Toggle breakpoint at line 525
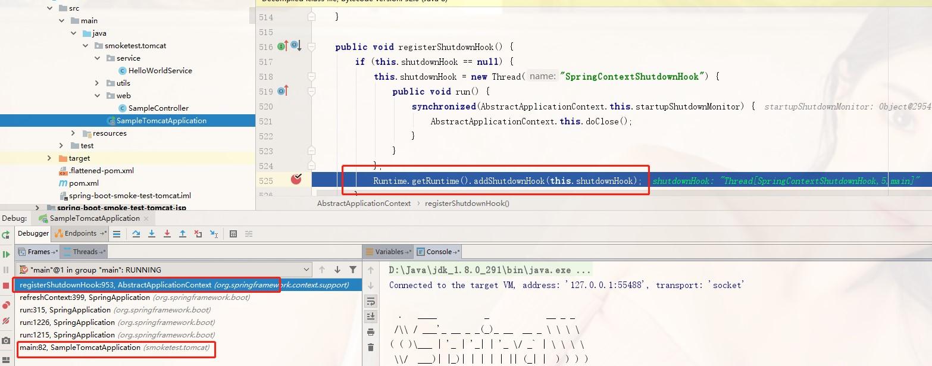The image size is (932, 366). point(296,179)
